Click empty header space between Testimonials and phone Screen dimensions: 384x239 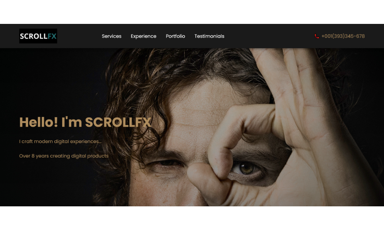[269, 36]
